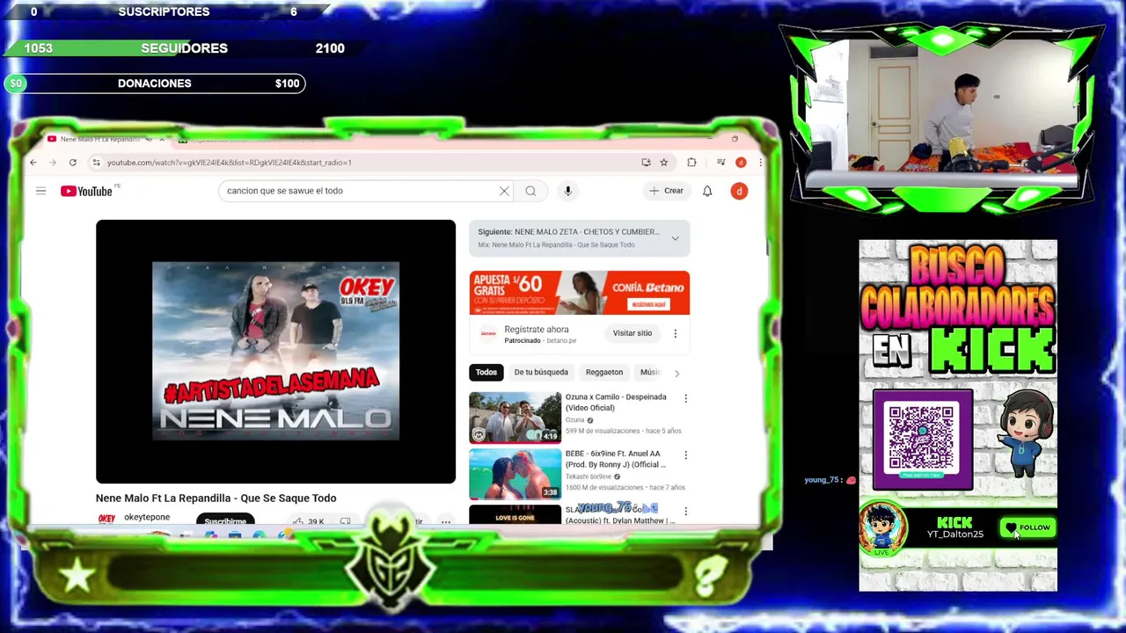
Task: Click the SEGUIDORES goal bar
Action: click(184, 48)
